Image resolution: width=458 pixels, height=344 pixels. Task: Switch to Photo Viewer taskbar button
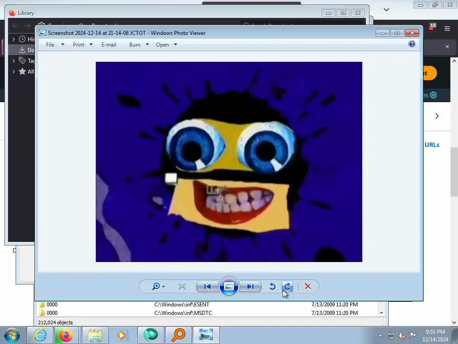pyautogui.click(x=206, y=335)
